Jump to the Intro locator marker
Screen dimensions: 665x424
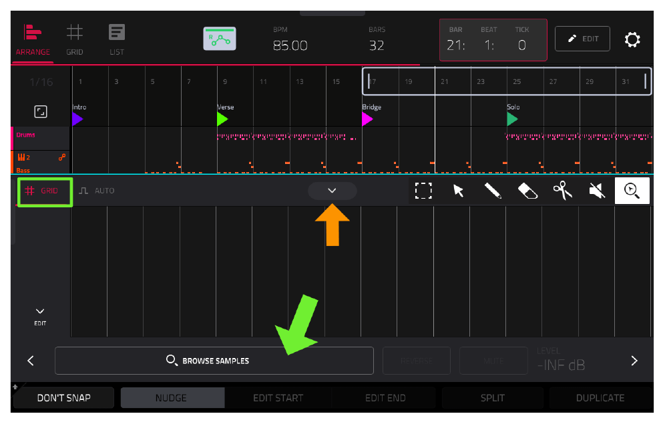(x=77, y=119)
